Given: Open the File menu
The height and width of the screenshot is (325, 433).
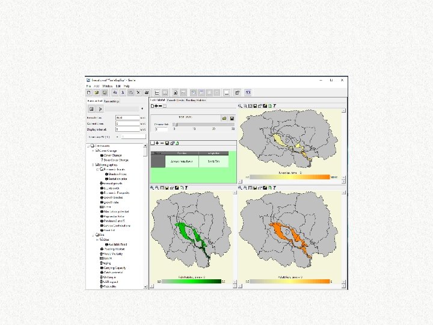Looking at the screenshot, I should click(x=88, y=86).
